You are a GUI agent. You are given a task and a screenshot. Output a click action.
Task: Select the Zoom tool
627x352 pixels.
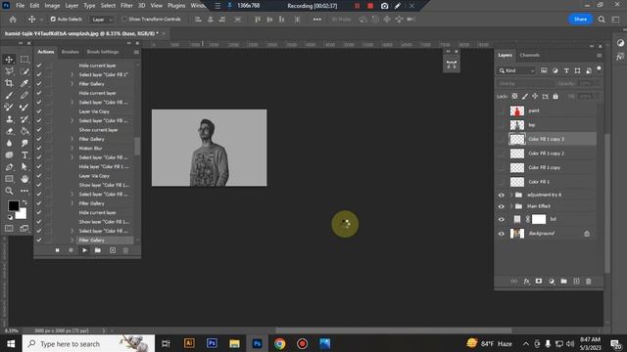click(x=9, y=191)
